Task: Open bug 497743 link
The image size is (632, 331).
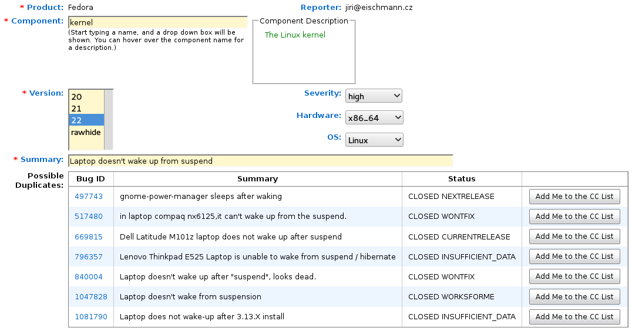Action: (x=89, y=197)
